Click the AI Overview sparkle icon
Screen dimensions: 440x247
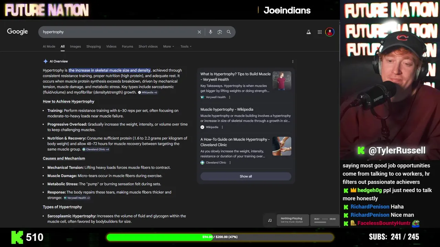(45, 61)
